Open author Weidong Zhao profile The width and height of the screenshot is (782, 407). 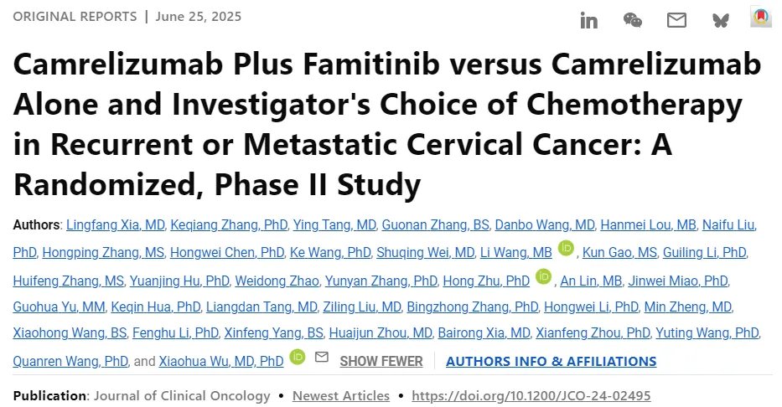tap(277, 281)
